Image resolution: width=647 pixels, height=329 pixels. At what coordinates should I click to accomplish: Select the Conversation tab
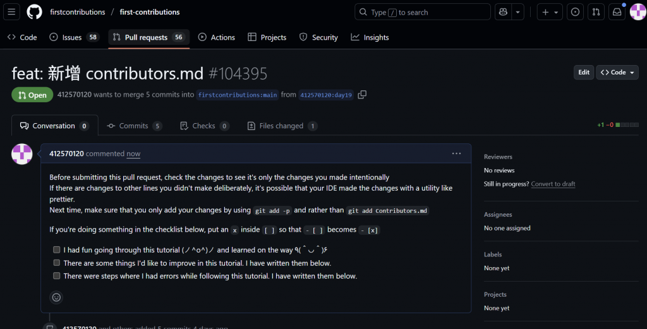(55, 126)
